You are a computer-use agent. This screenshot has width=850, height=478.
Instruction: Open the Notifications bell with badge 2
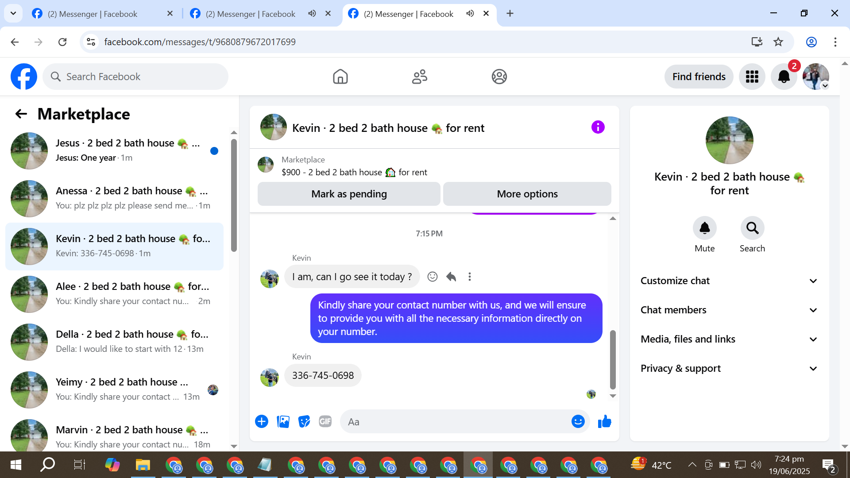784,77
